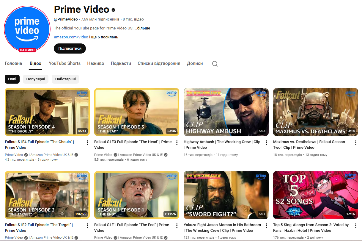
Task: Click the Підписатися button
Action: (x=70, y=48)
